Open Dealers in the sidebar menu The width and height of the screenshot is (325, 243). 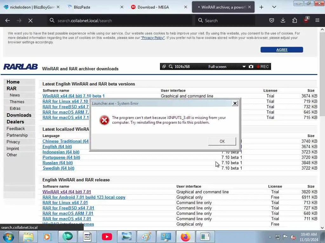15,122
